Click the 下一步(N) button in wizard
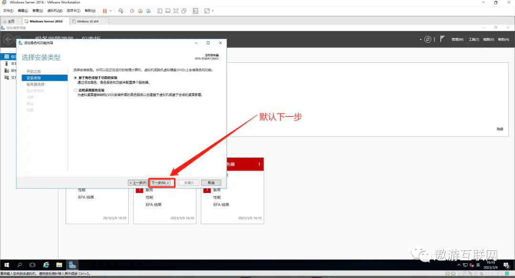 [160, 182]
